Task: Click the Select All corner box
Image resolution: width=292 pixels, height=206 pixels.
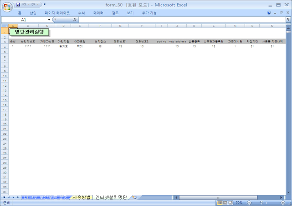Action: [5, 26]
